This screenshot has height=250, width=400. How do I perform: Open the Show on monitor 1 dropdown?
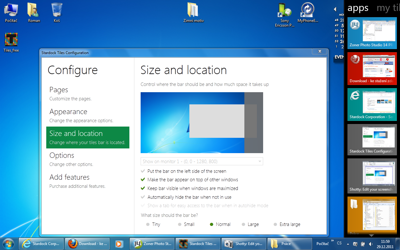point(202,161)
